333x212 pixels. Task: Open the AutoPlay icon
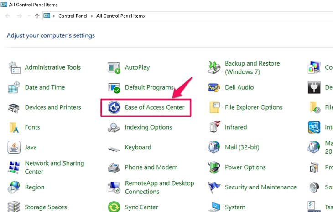coord(114,67)
